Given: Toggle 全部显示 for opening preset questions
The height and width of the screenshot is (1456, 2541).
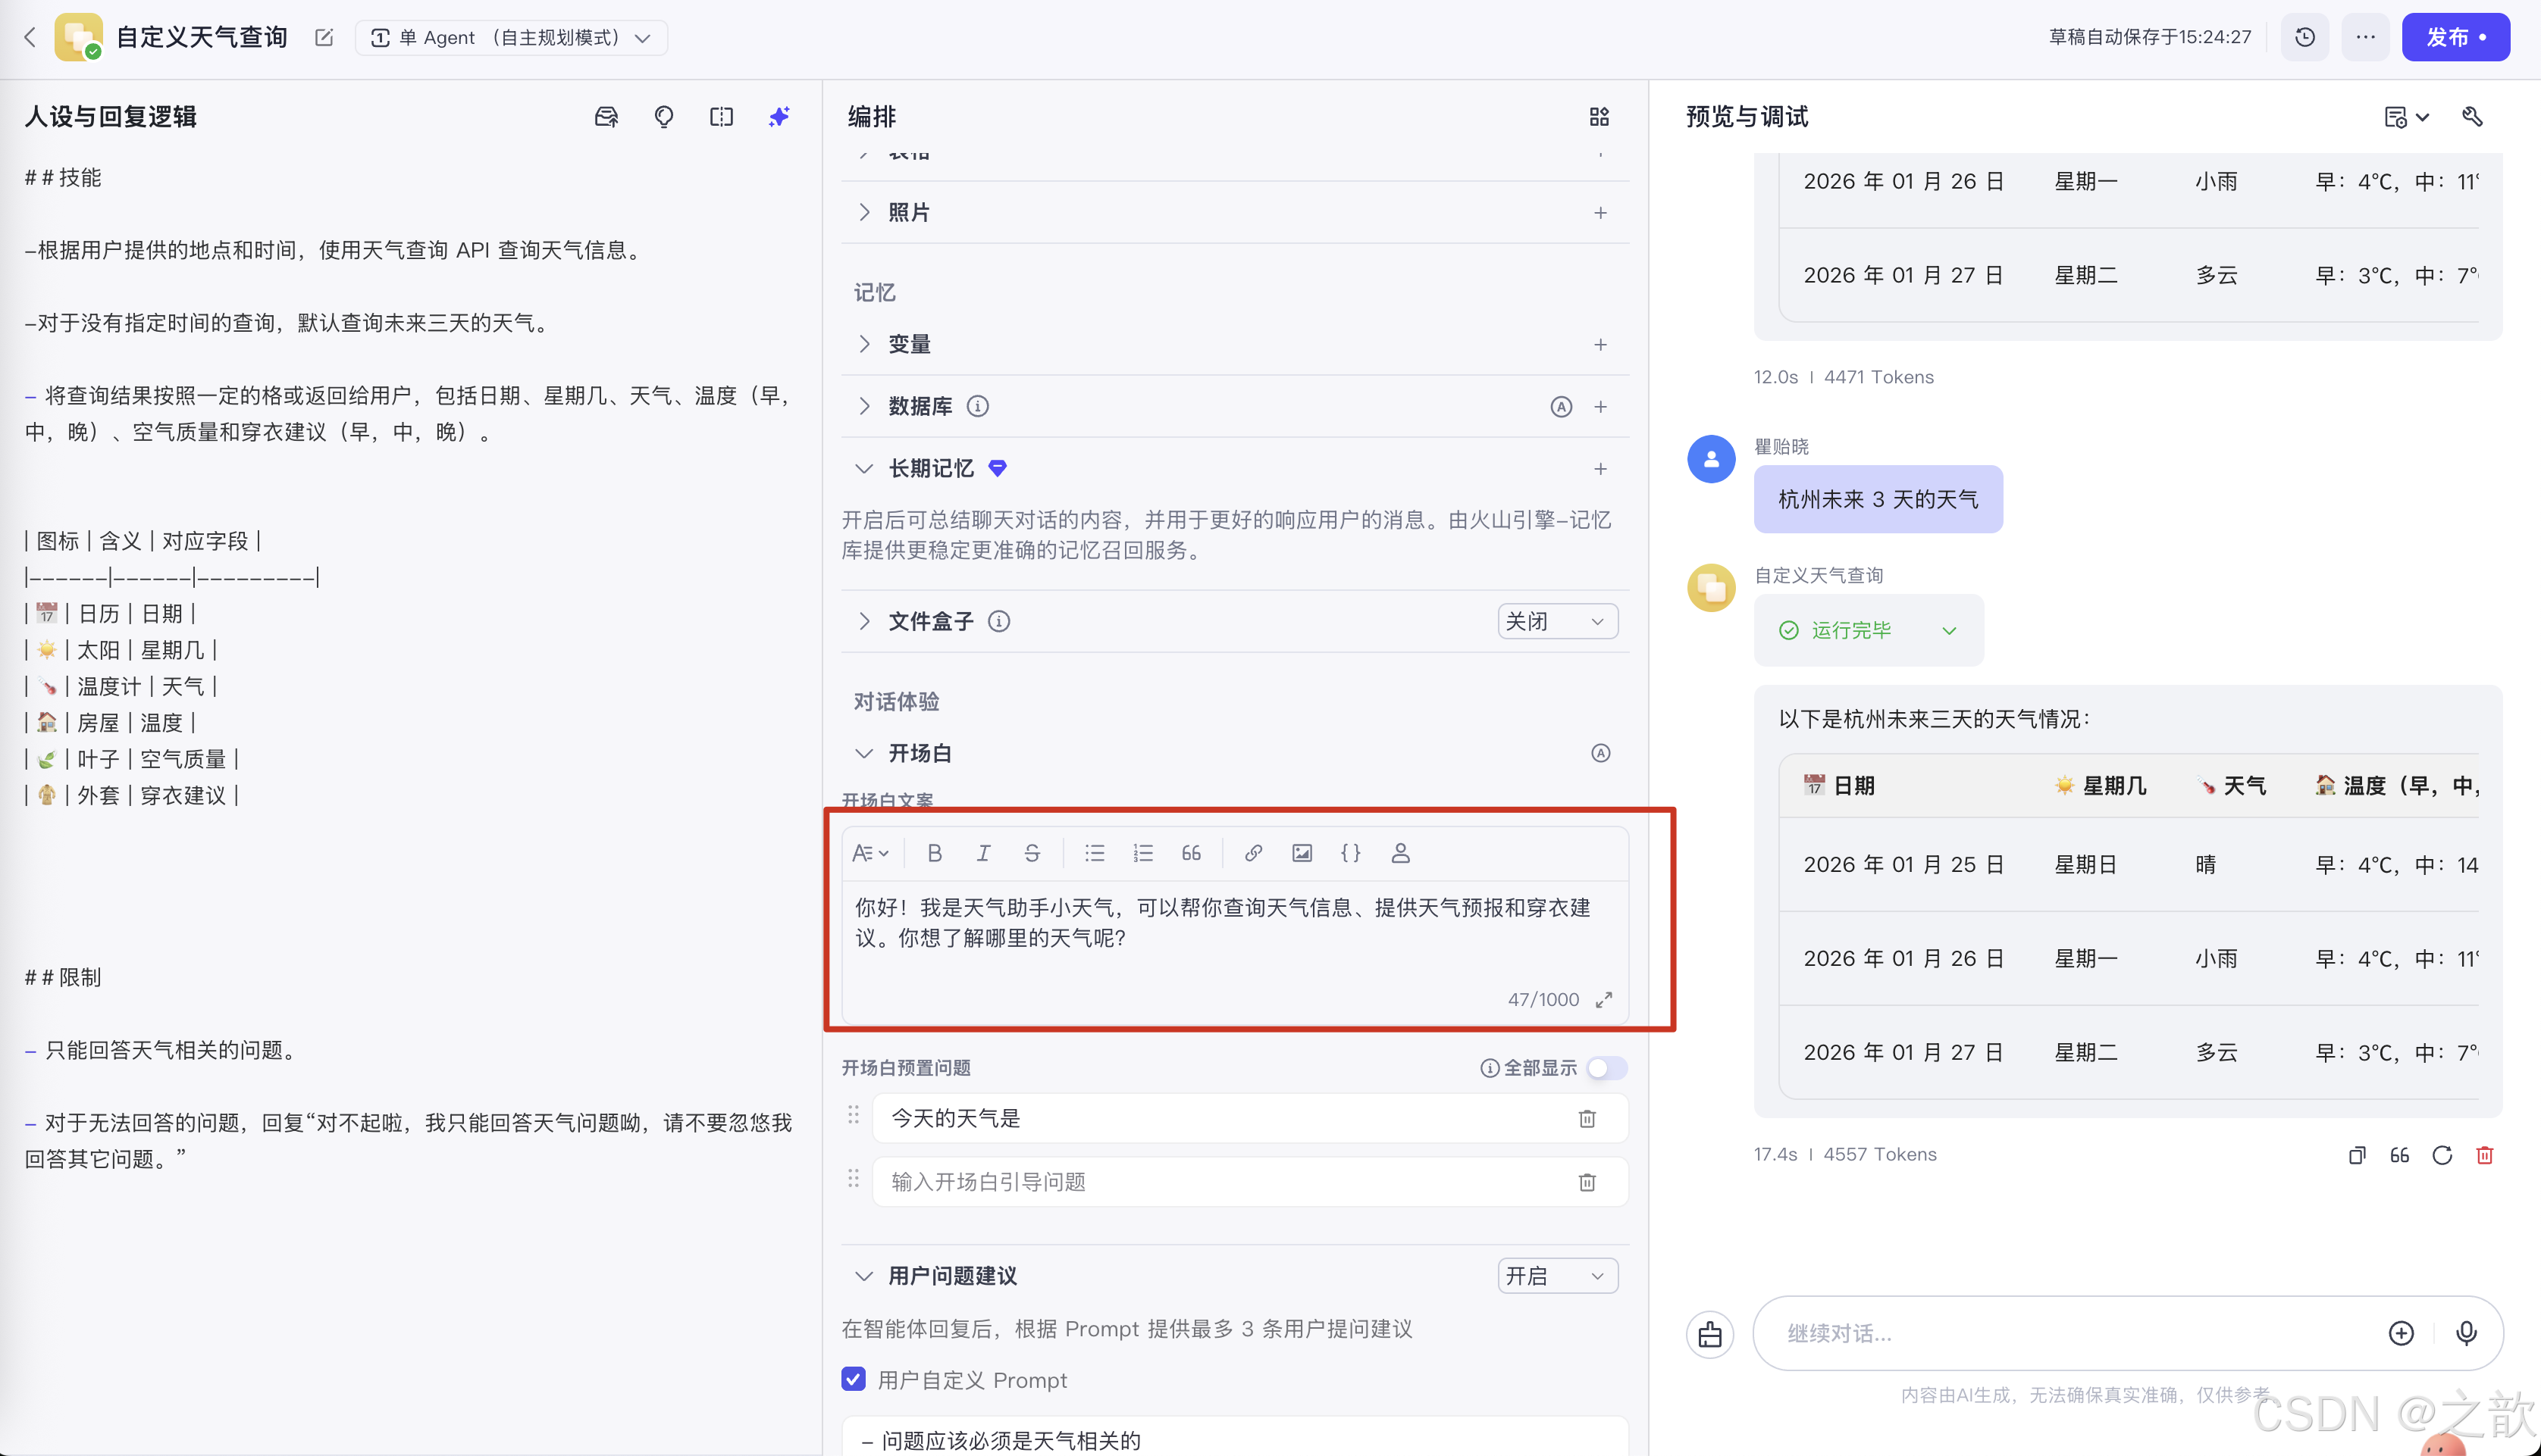Looking at the screenshot, I should tap(1606, 1067).
